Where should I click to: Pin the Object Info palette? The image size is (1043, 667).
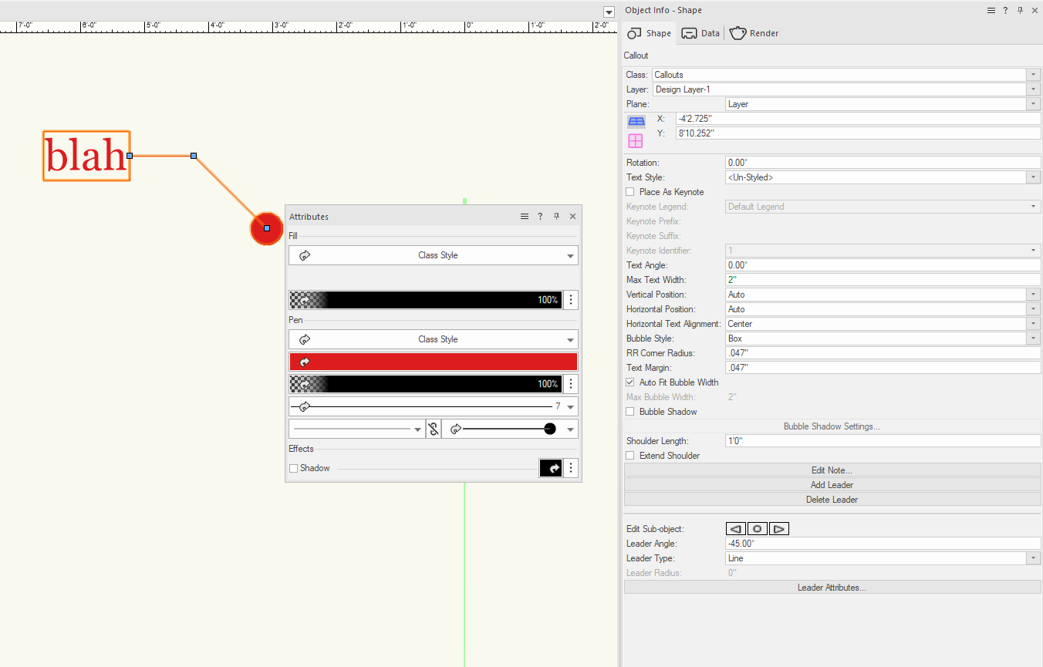[1020, 10]
